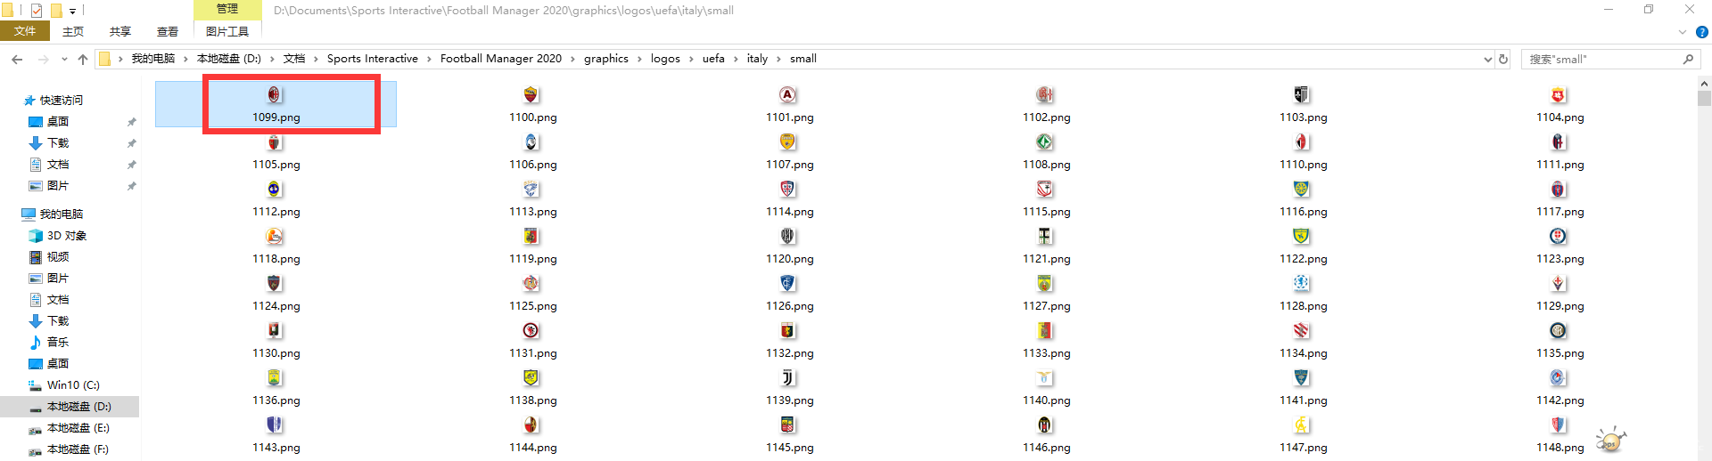Viewport: 1712px width, 461px height.
Task: Select the 1110.png logo icon
Action: coord(1302,142)
